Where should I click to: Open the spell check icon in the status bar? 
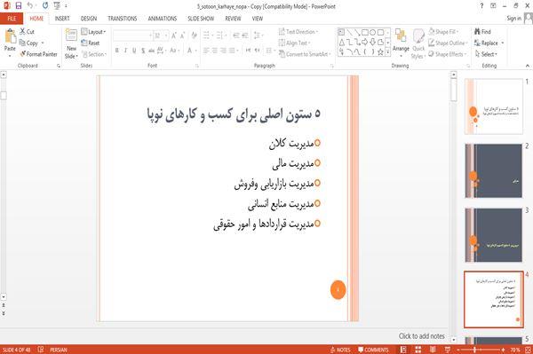coord(41,350)
